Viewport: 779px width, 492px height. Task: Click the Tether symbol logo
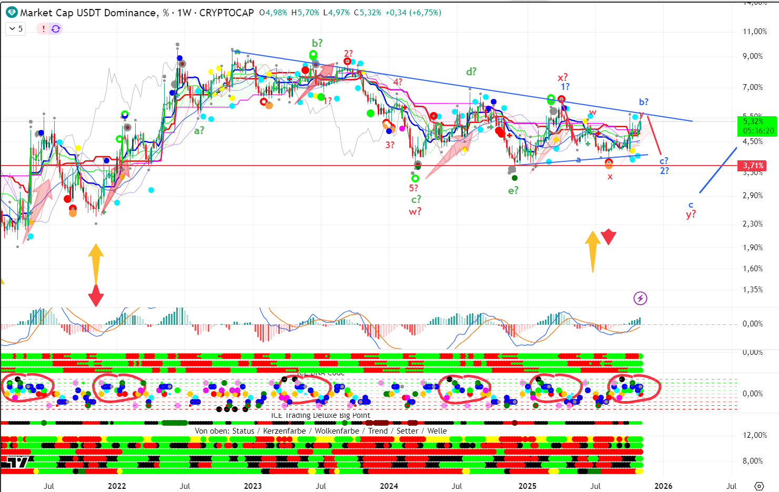click(x=11, y=12)
